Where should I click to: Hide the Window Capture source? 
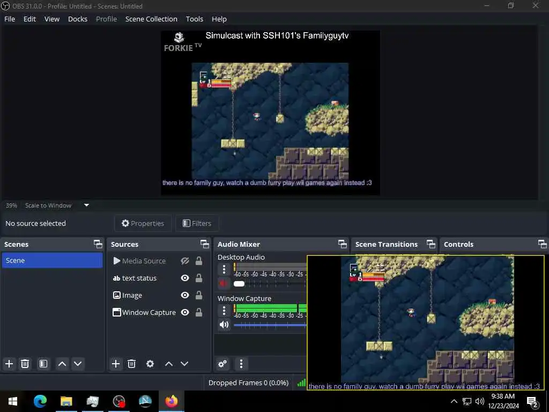[184, 312]
